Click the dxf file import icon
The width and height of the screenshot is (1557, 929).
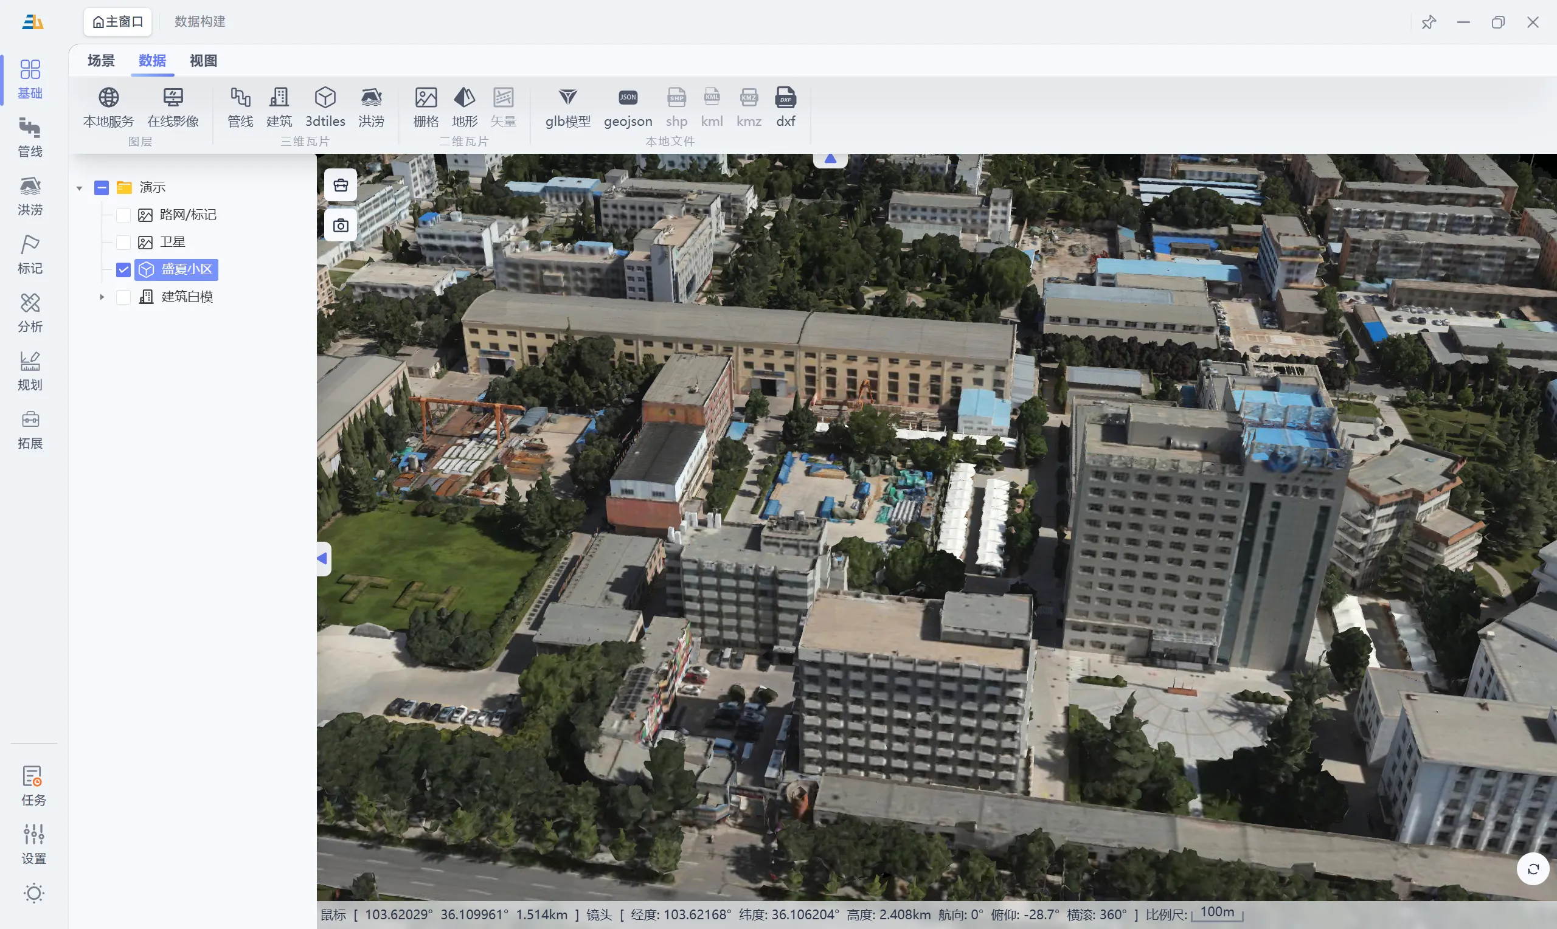(785, 106)
